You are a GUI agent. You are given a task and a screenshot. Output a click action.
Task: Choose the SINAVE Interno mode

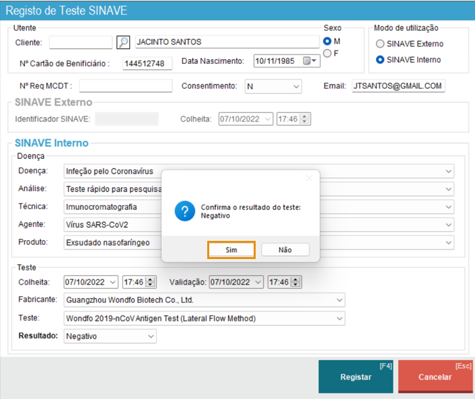pos(380,60)
